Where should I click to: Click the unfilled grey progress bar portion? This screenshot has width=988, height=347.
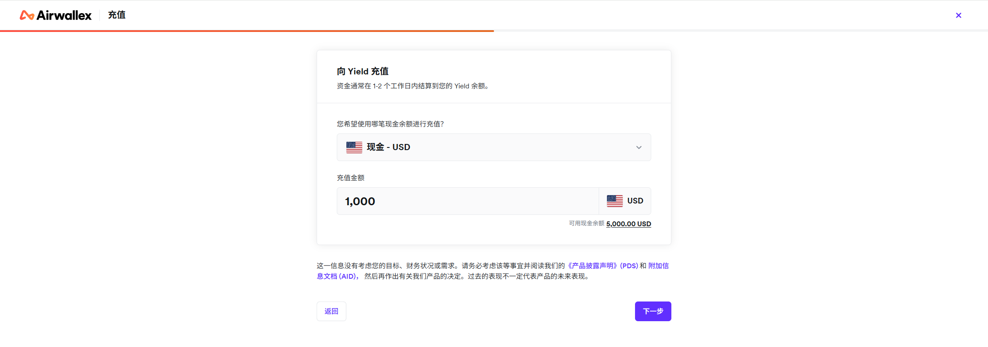[741, 31]
